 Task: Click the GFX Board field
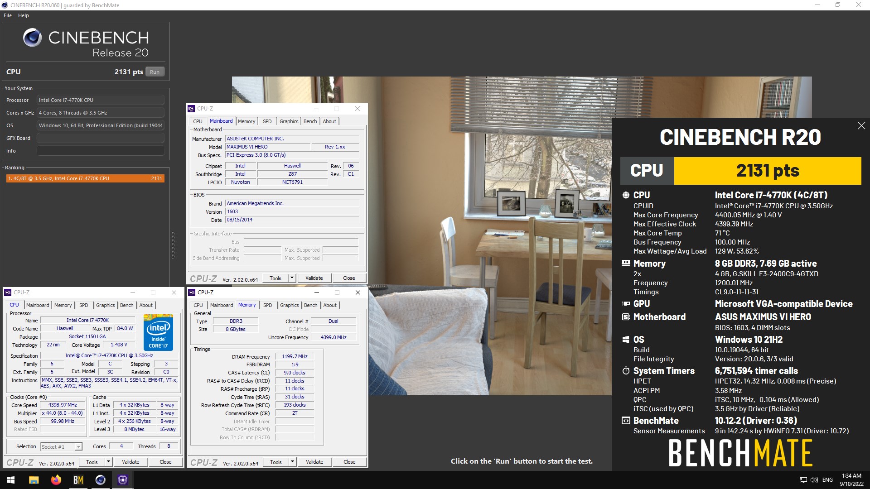[101, 138]
